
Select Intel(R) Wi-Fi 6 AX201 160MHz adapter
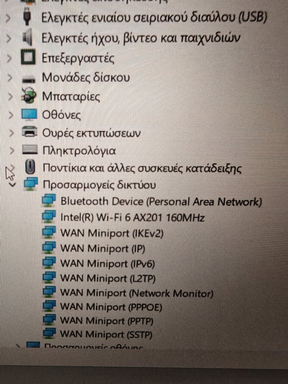(x=133, y=218)
